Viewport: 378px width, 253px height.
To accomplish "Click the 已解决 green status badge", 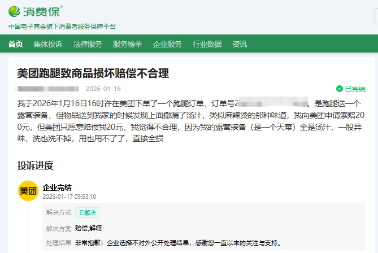I will click(x=88, y=213).
